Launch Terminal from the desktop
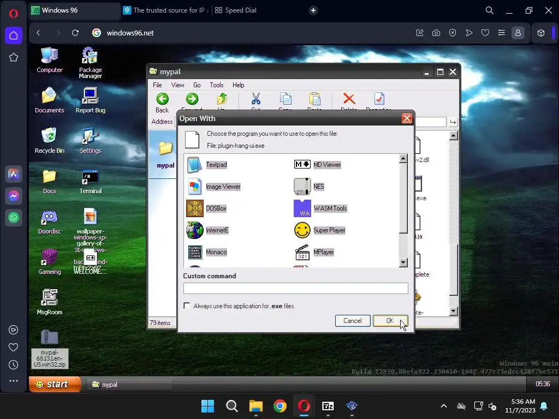 coord(90,181)
